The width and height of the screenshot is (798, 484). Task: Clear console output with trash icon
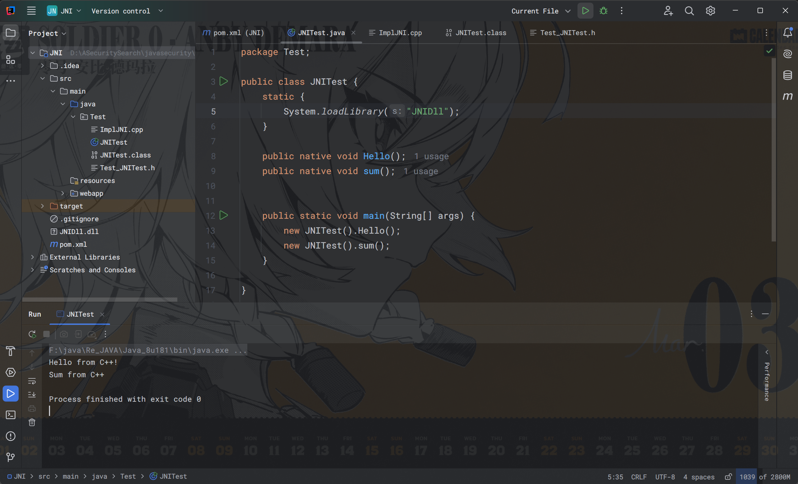(x=32, y=422)
